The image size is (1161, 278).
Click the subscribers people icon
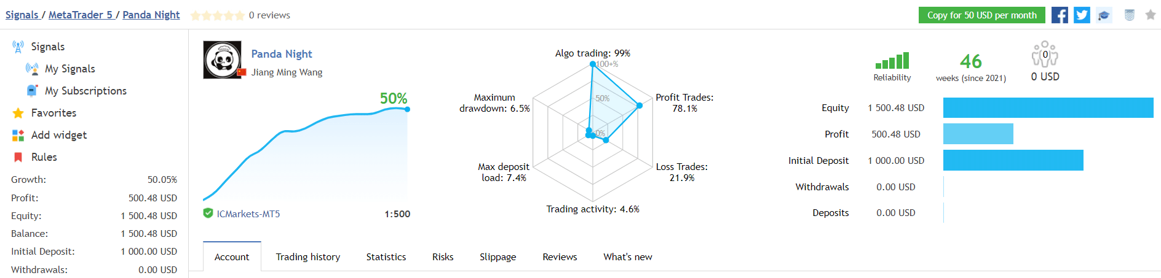click(1045, 55)
